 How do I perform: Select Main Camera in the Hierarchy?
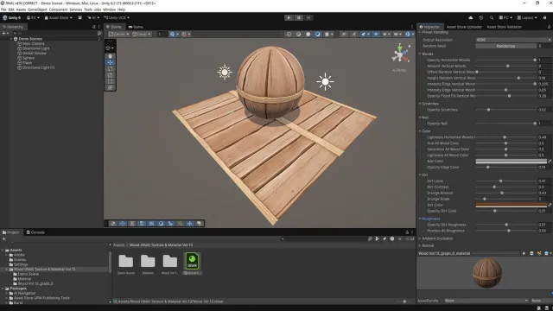33,44
